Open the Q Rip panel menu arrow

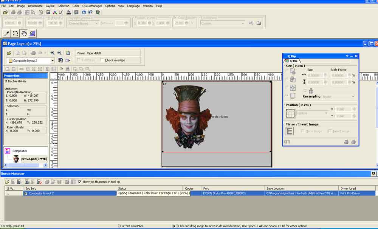[347, 56]
